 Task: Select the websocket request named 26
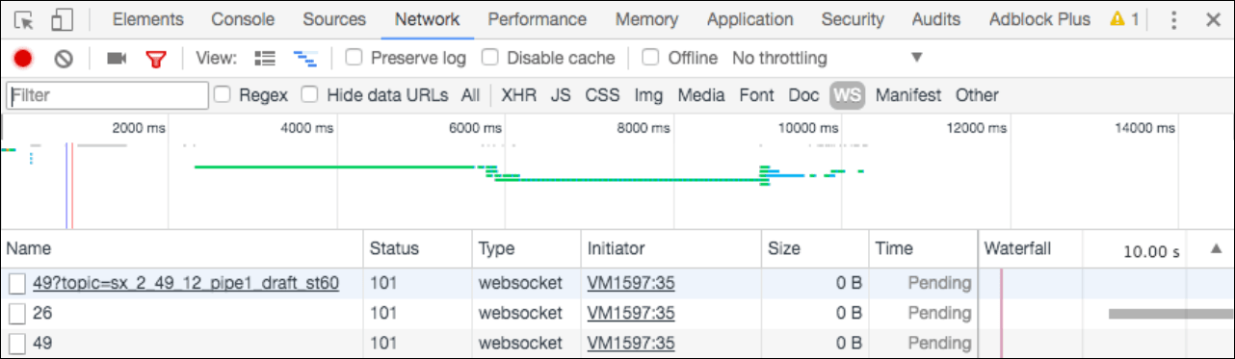coord(42,313)
